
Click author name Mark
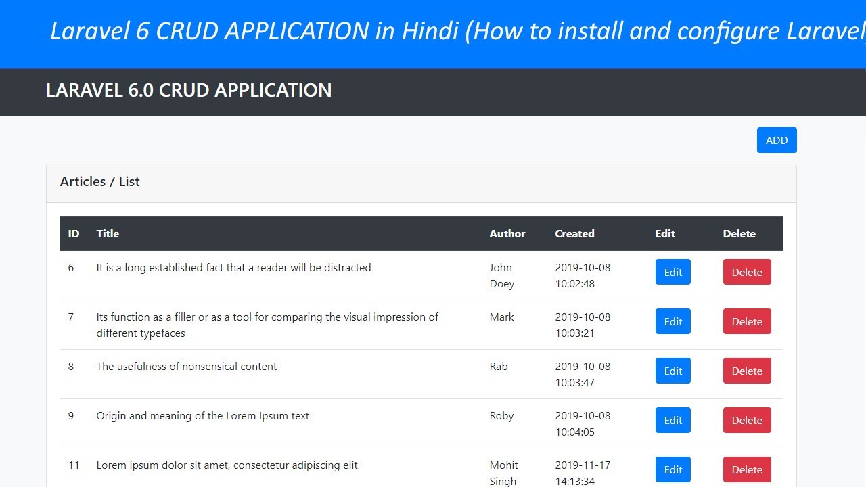(x=501, y=317)
